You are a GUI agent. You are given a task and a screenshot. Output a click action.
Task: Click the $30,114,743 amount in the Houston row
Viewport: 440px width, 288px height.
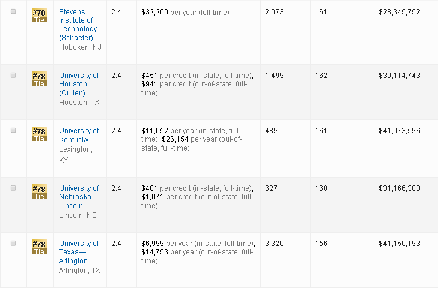[399, 76]
